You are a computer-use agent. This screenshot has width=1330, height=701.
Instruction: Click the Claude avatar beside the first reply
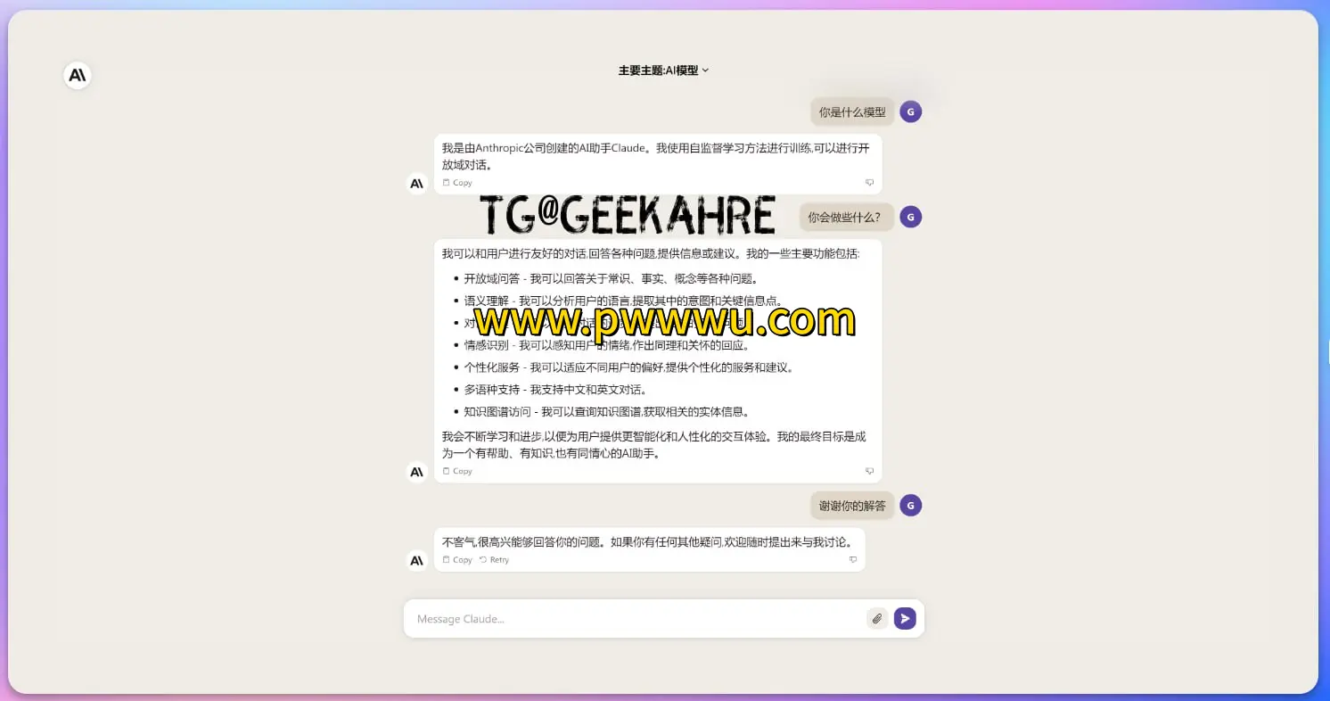point(417,184)
